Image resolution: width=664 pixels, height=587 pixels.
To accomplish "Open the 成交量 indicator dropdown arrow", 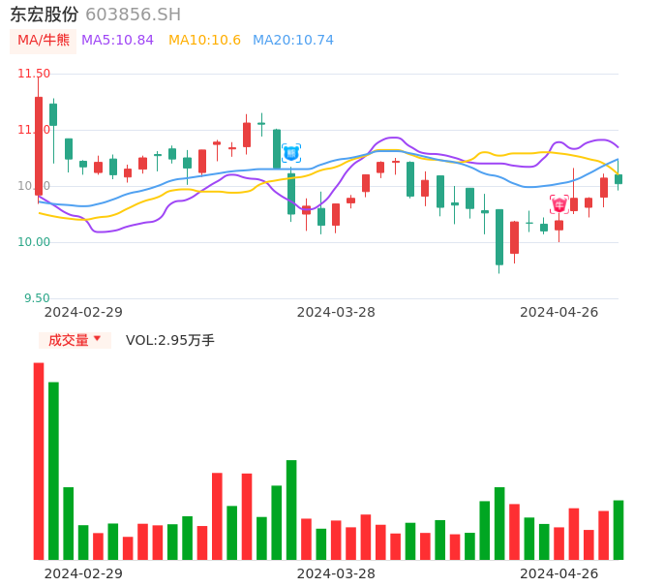I will click(97, 339).
